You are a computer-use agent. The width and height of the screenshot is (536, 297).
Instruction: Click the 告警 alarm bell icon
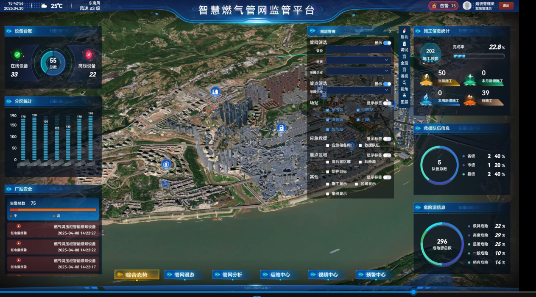pyautogui.click(x=434, y=6)
